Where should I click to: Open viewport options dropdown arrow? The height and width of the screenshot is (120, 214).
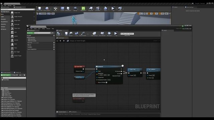[x=37, y=14]
